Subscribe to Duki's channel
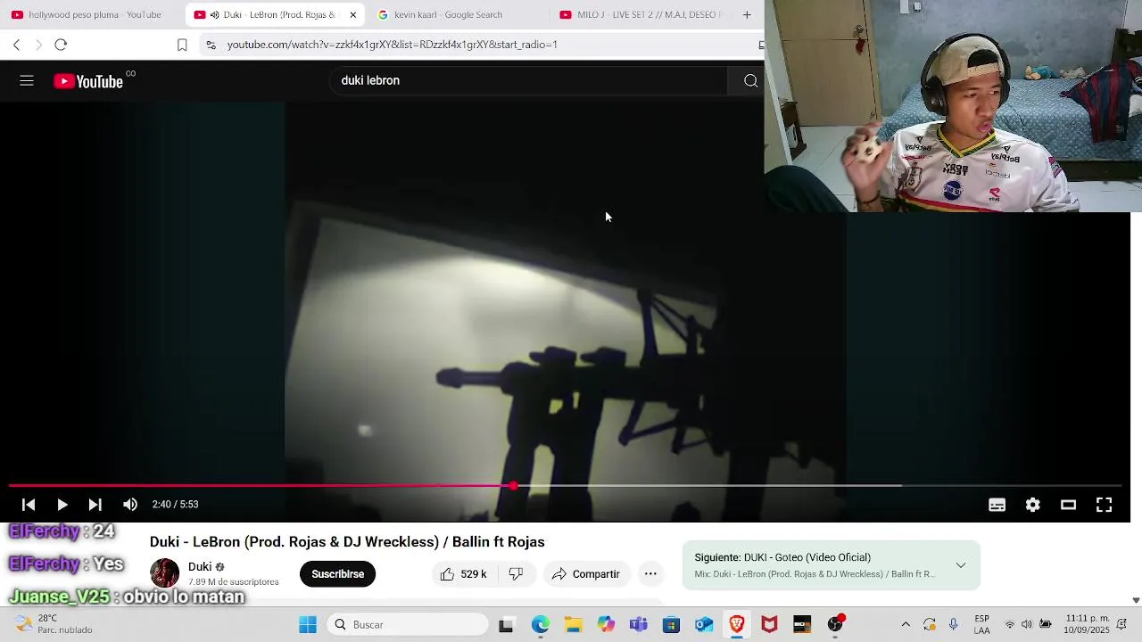Image resolution: width=1142 pixels, height=642 pixels. (x=337, y=574)
